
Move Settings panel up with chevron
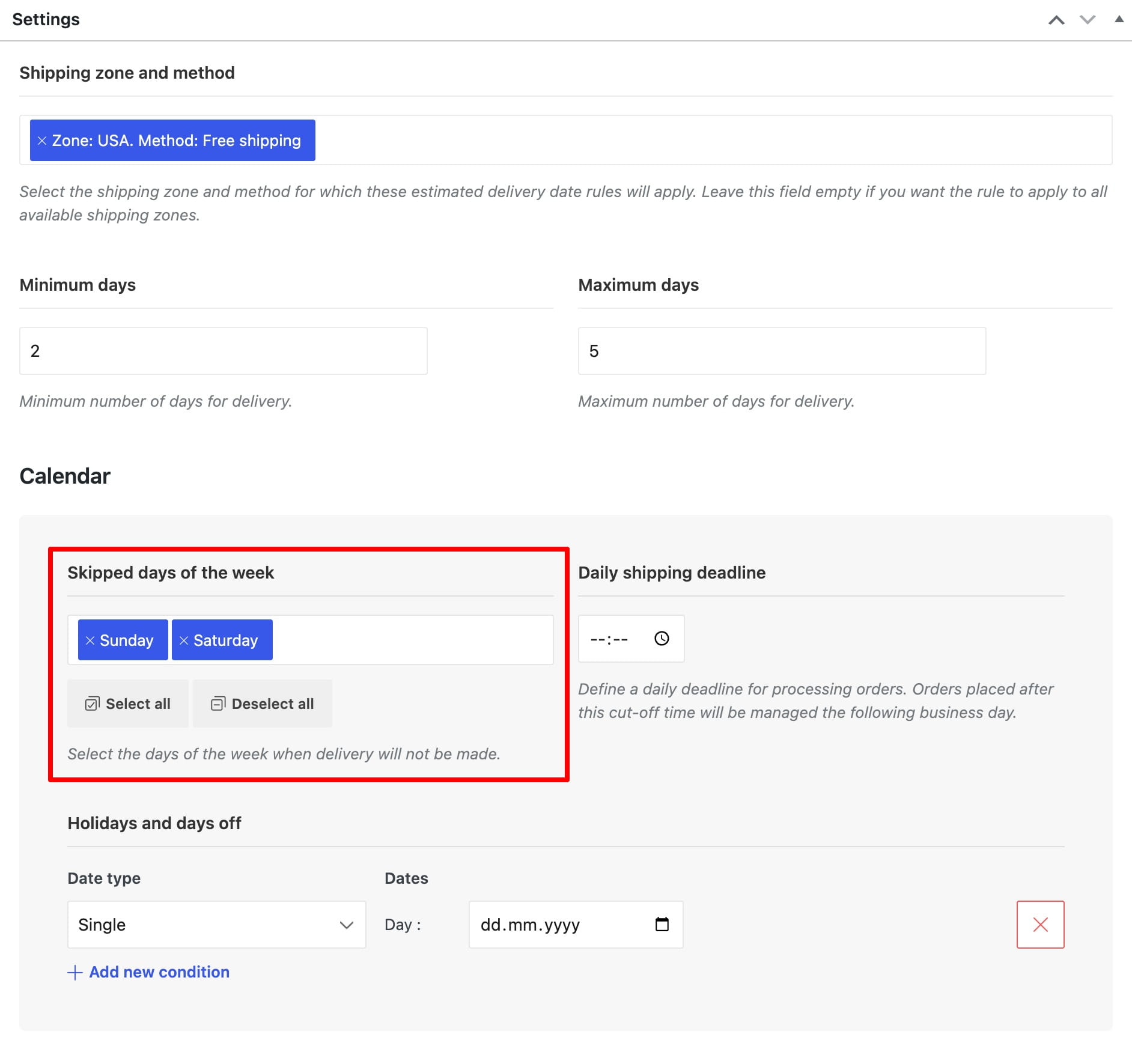point(1056,20)
